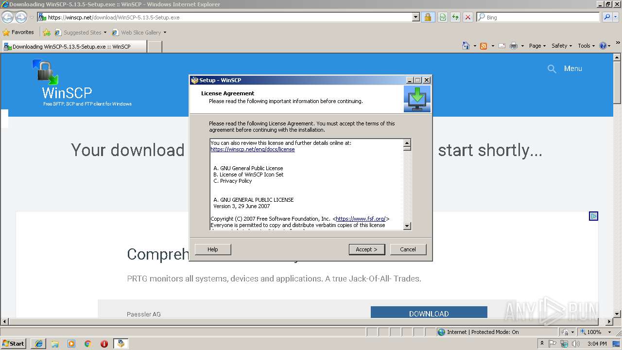622x350 pixels.
Task: Click the website search magnifier icon
Action: coord(552,69)
